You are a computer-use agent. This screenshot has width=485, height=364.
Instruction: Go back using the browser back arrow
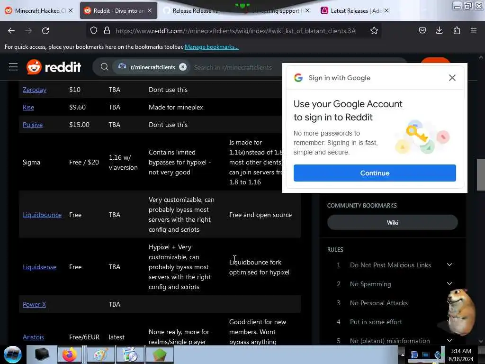11,31
